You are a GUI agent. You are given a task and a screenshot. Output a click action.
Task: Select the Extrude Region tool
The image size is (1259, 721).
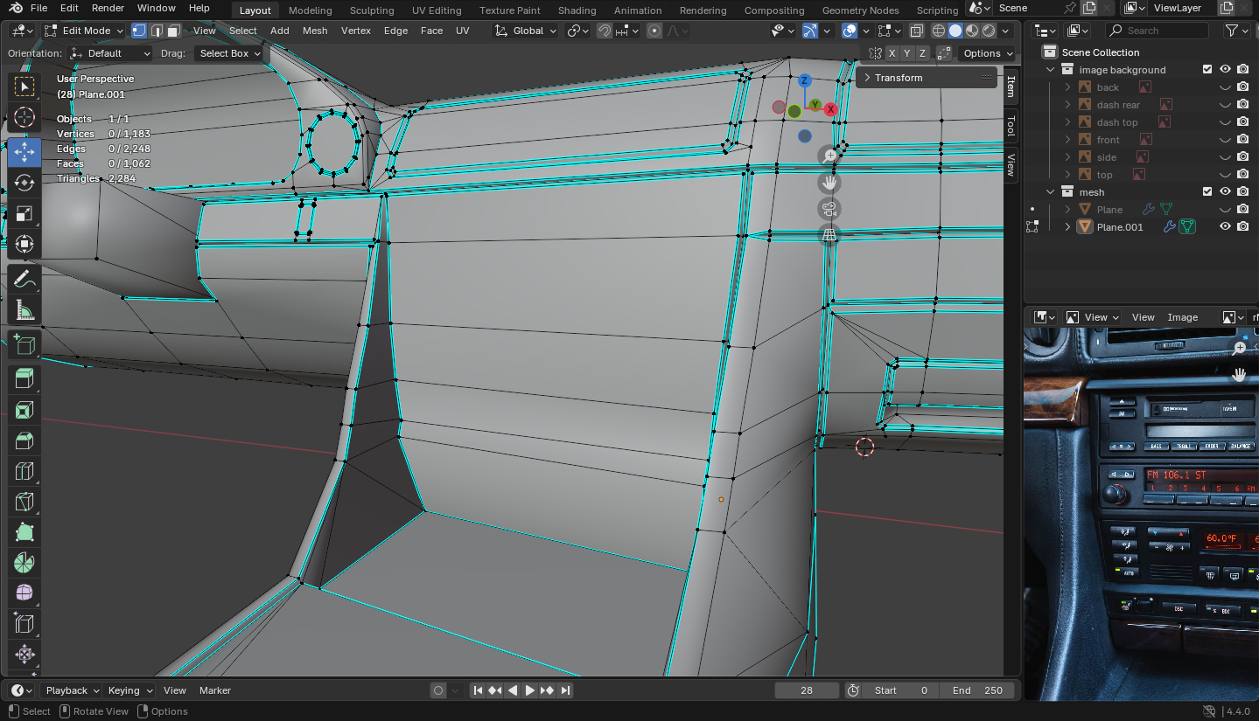point(24,378)
